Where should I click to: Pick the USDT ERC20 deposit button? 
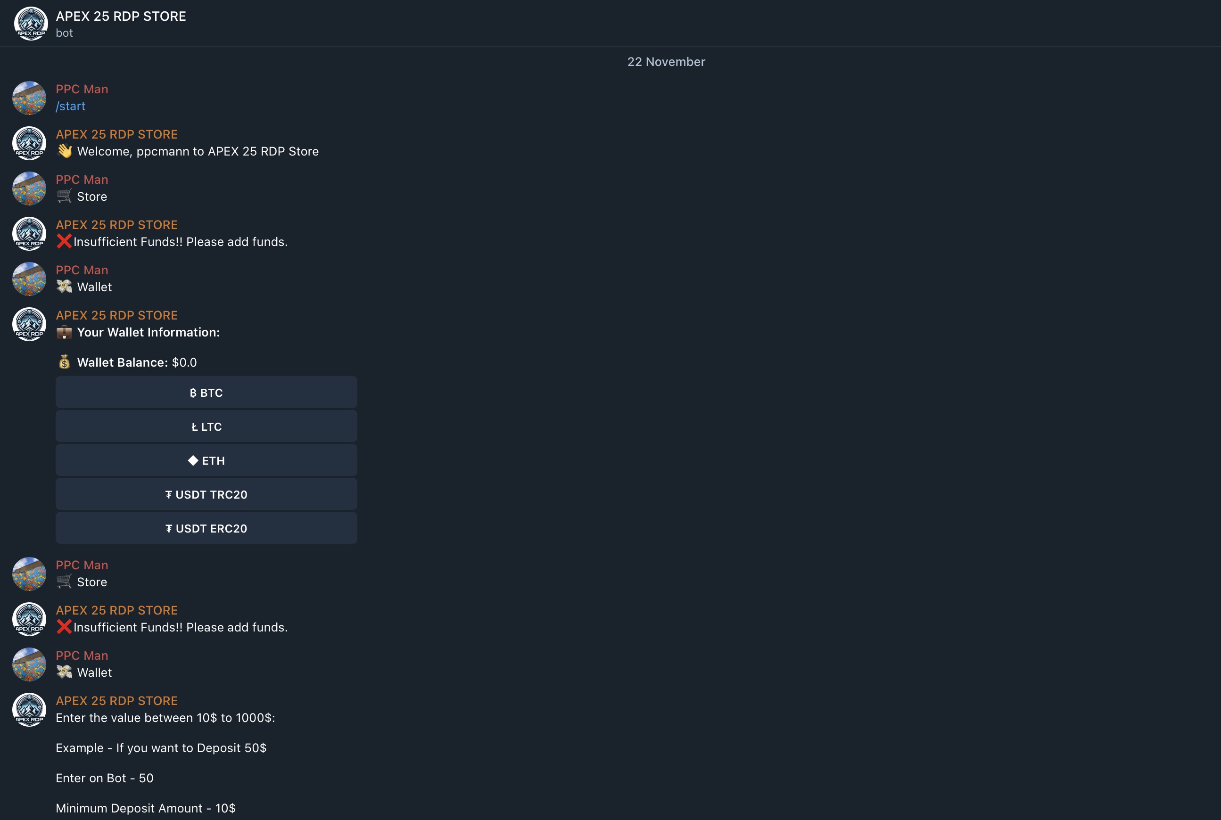206,528
